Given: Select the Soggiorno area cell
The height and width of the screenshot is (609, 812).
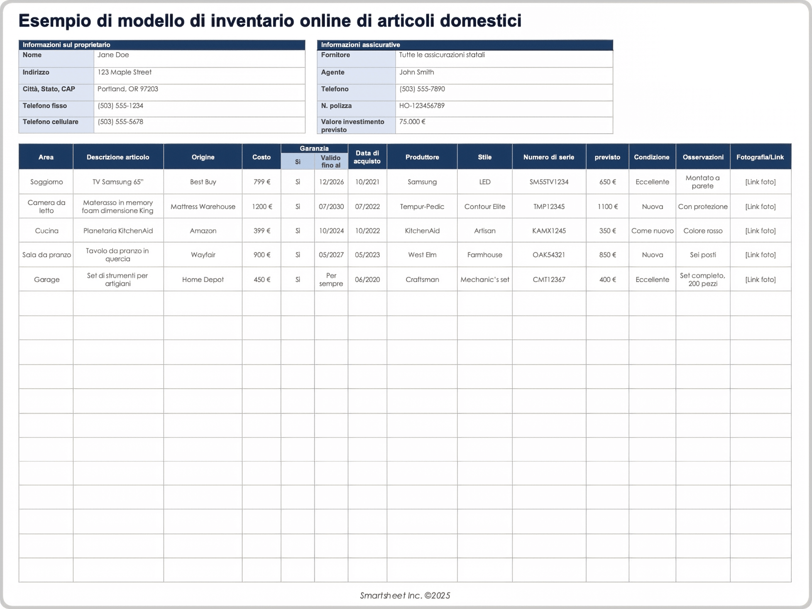Looking at the screenshot, I should 46,182.
